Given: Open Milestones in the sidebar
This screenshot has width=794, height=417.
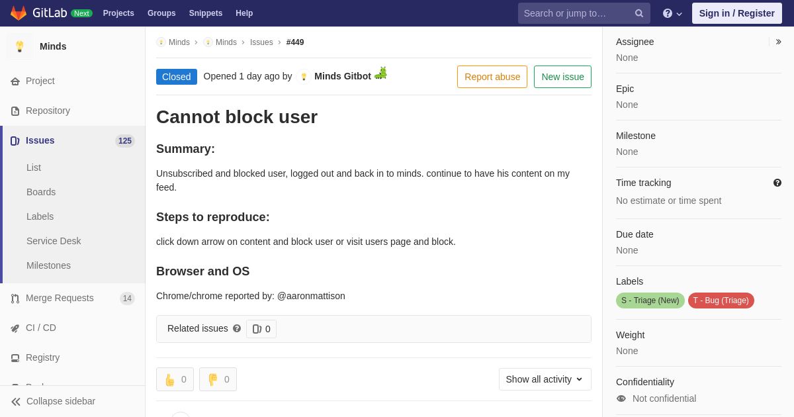Looking at the screenshot, I should tap(48, 265).
